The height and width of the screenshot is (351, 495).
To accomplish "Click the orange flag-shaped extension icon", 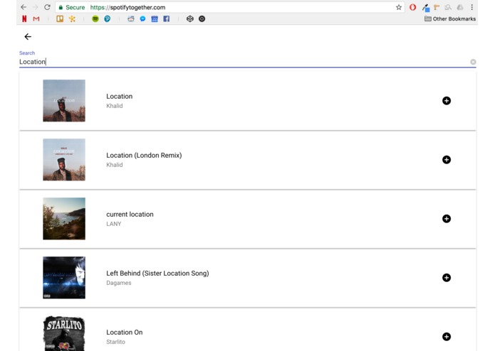I will (x=437, y=7).
